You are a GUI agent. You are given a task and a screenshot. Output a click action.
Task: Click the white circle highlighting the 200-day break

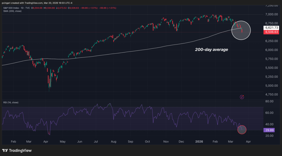coord(241,30)
